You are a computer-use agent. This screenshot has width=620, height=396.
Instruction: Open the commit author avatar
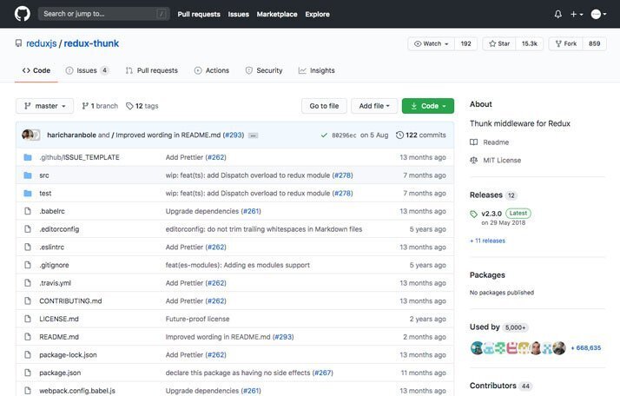click(x=28, y=135)
